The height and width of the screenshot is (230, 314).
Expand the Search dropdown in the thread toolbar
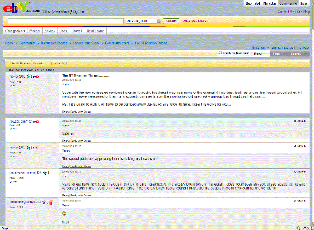(298, 54)
